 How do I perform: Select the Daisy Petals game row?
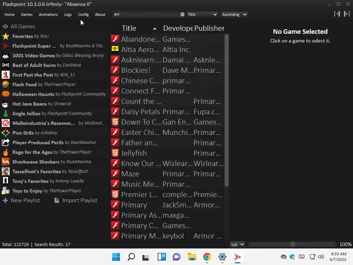click(x=167, y=111)
